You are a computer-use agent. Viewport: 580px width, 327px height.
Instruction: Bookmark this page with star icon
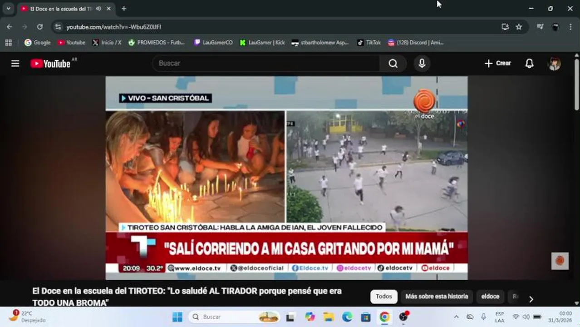[x=519, y=27]
